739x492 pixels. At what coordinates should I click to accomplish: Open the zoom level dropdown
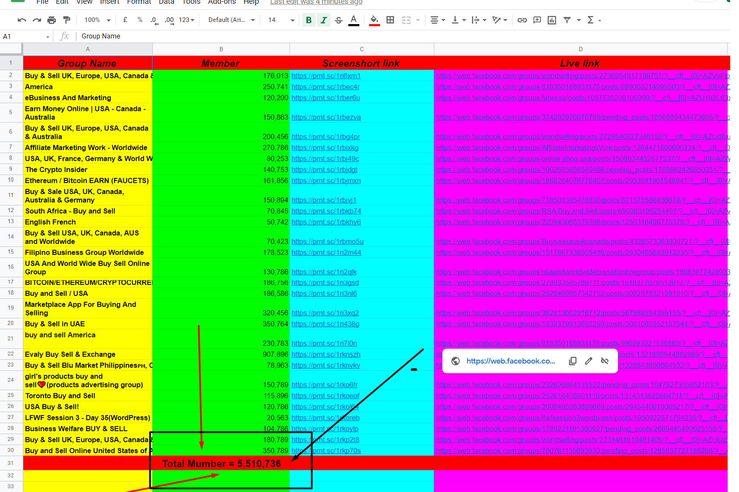point(97,20)
